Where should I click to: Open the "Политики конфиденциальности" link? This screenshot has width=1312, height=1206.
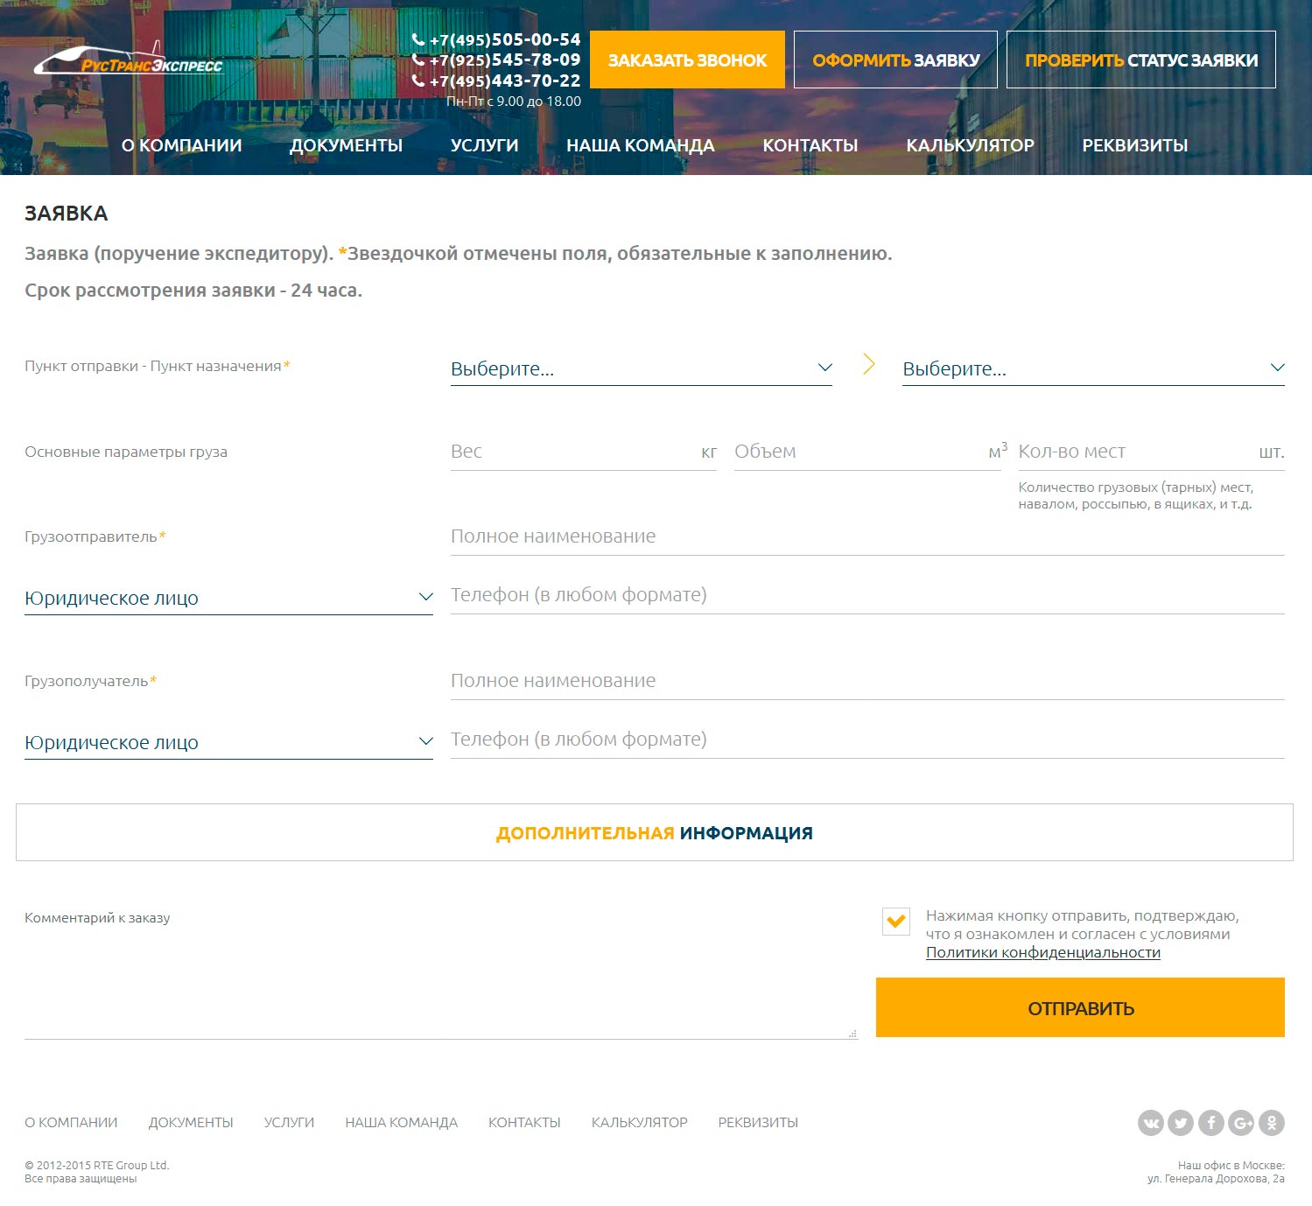1043,952
